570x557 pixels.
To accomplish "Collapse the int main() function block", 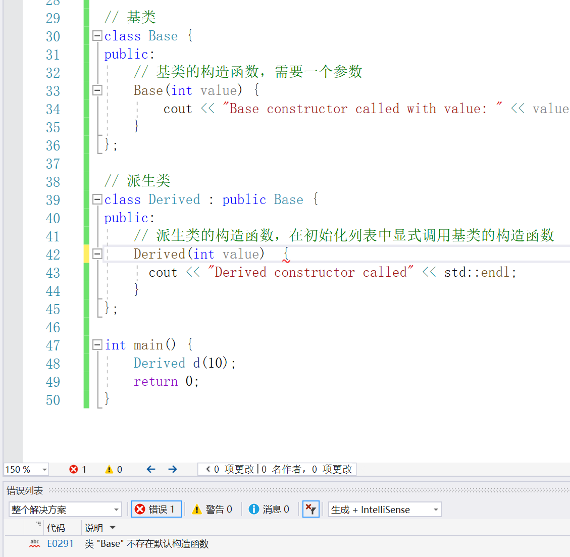I will [x=97, y=345].
